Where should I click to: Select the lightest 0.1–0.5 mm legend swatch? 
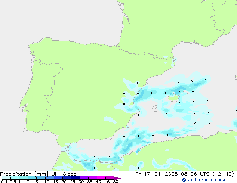pyautogui.click(x=6, y=178)
